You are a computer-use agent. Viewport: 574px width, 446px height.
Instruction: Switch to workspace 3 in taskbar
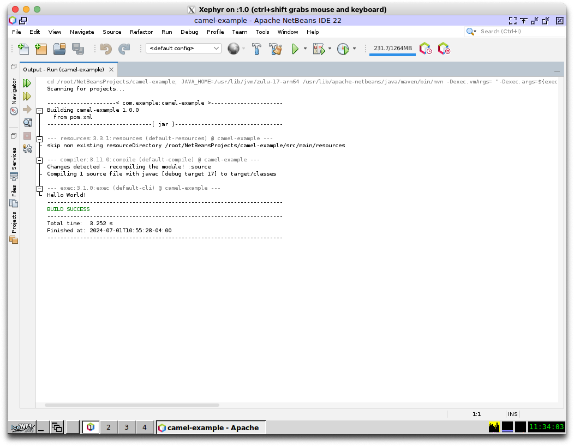click(126, 427)
